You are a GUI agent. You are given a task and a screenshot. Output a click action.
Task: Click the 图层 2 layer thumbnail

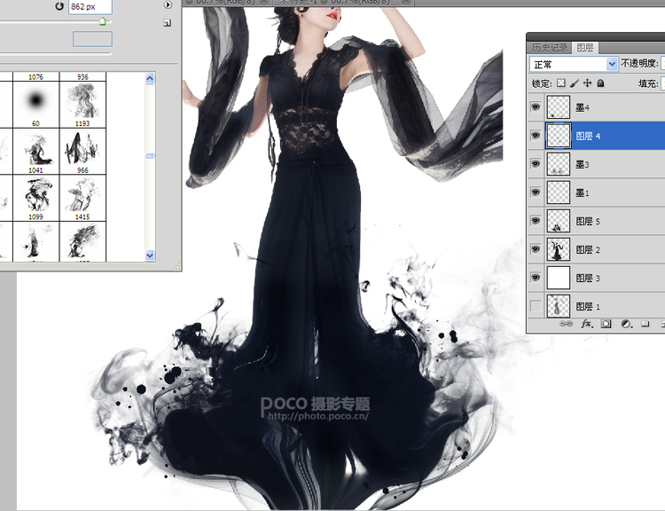click(558, 249)
